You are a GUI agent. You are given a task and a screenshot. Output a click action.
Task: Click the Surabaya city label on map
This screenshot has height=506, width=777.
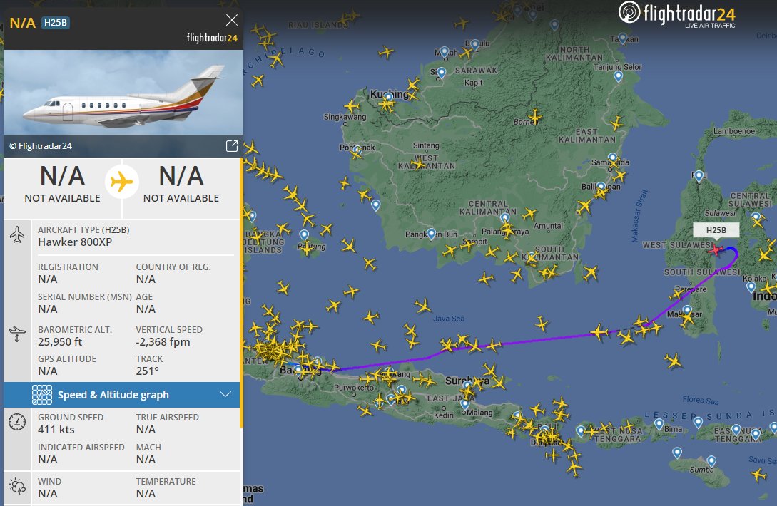tap(467, 381)
